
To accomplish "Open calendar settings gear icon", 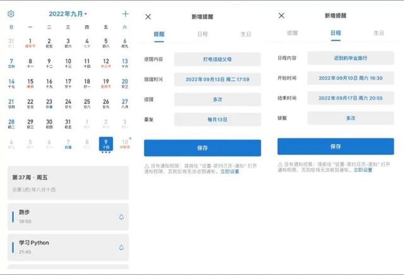I will tap(11, 14).
